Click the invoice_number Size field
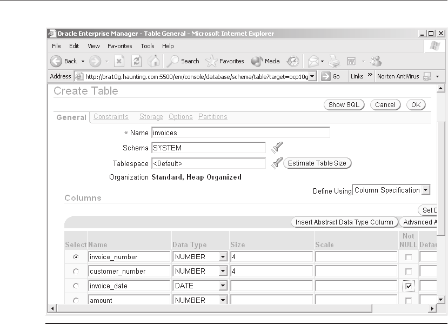This screenshot has height=324, width=448. coord(271,257)
